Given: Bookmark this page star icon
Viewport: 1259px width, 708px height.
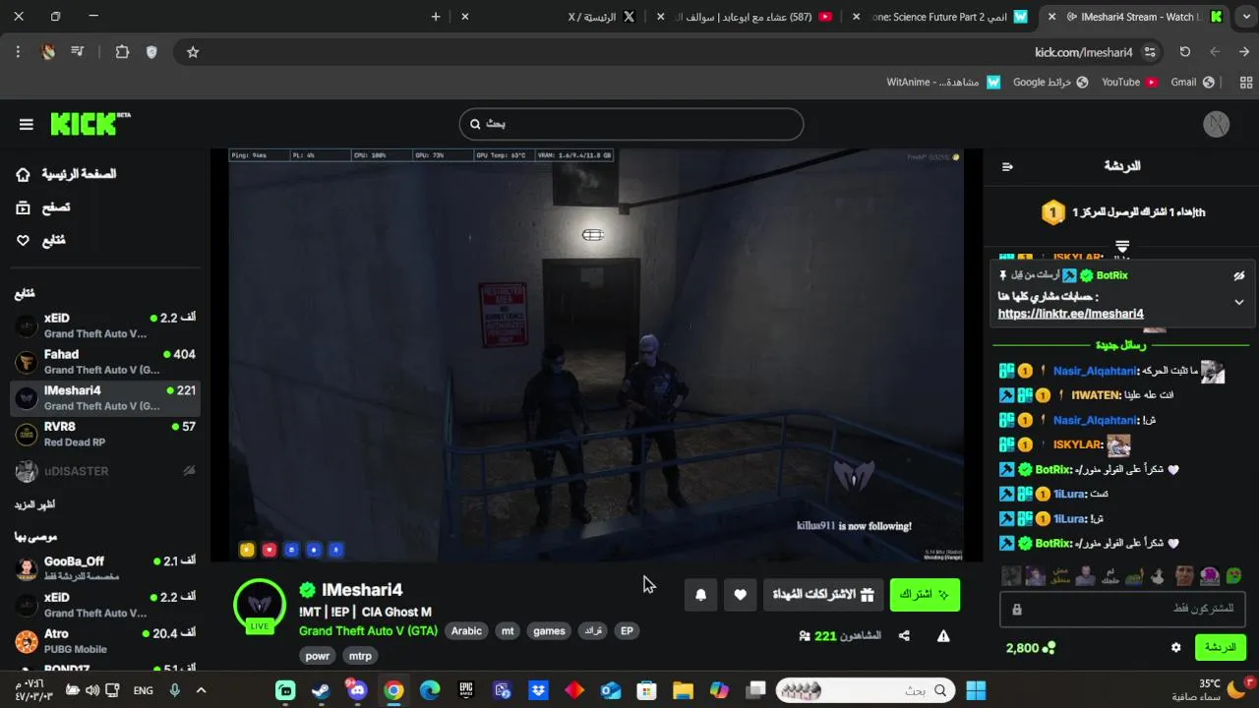Looking at the screenshot, I should tap(193, 52).
